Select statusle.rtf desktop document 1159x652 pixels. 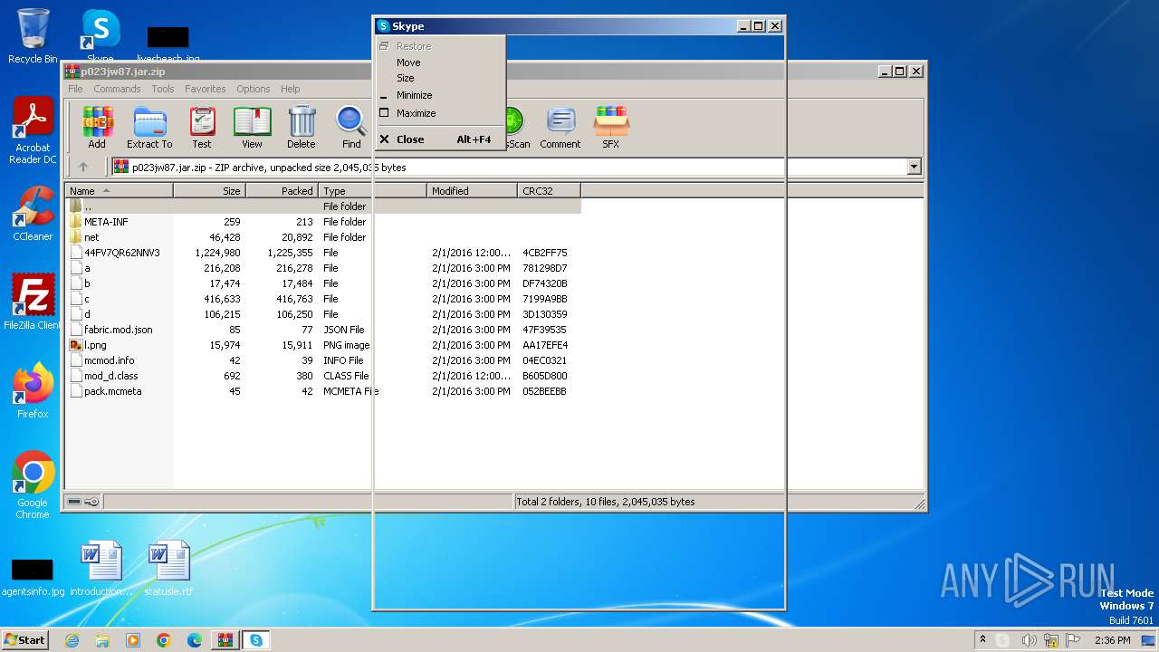coord(169,568)
